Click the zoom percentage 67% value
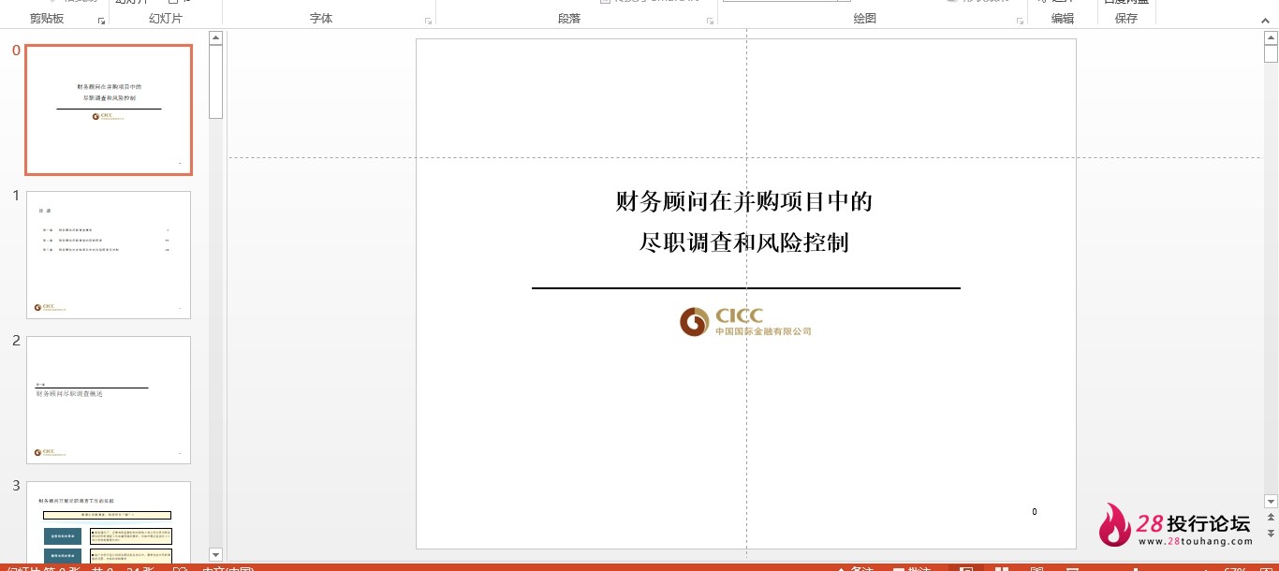1279x571 pixels. 1235,568
